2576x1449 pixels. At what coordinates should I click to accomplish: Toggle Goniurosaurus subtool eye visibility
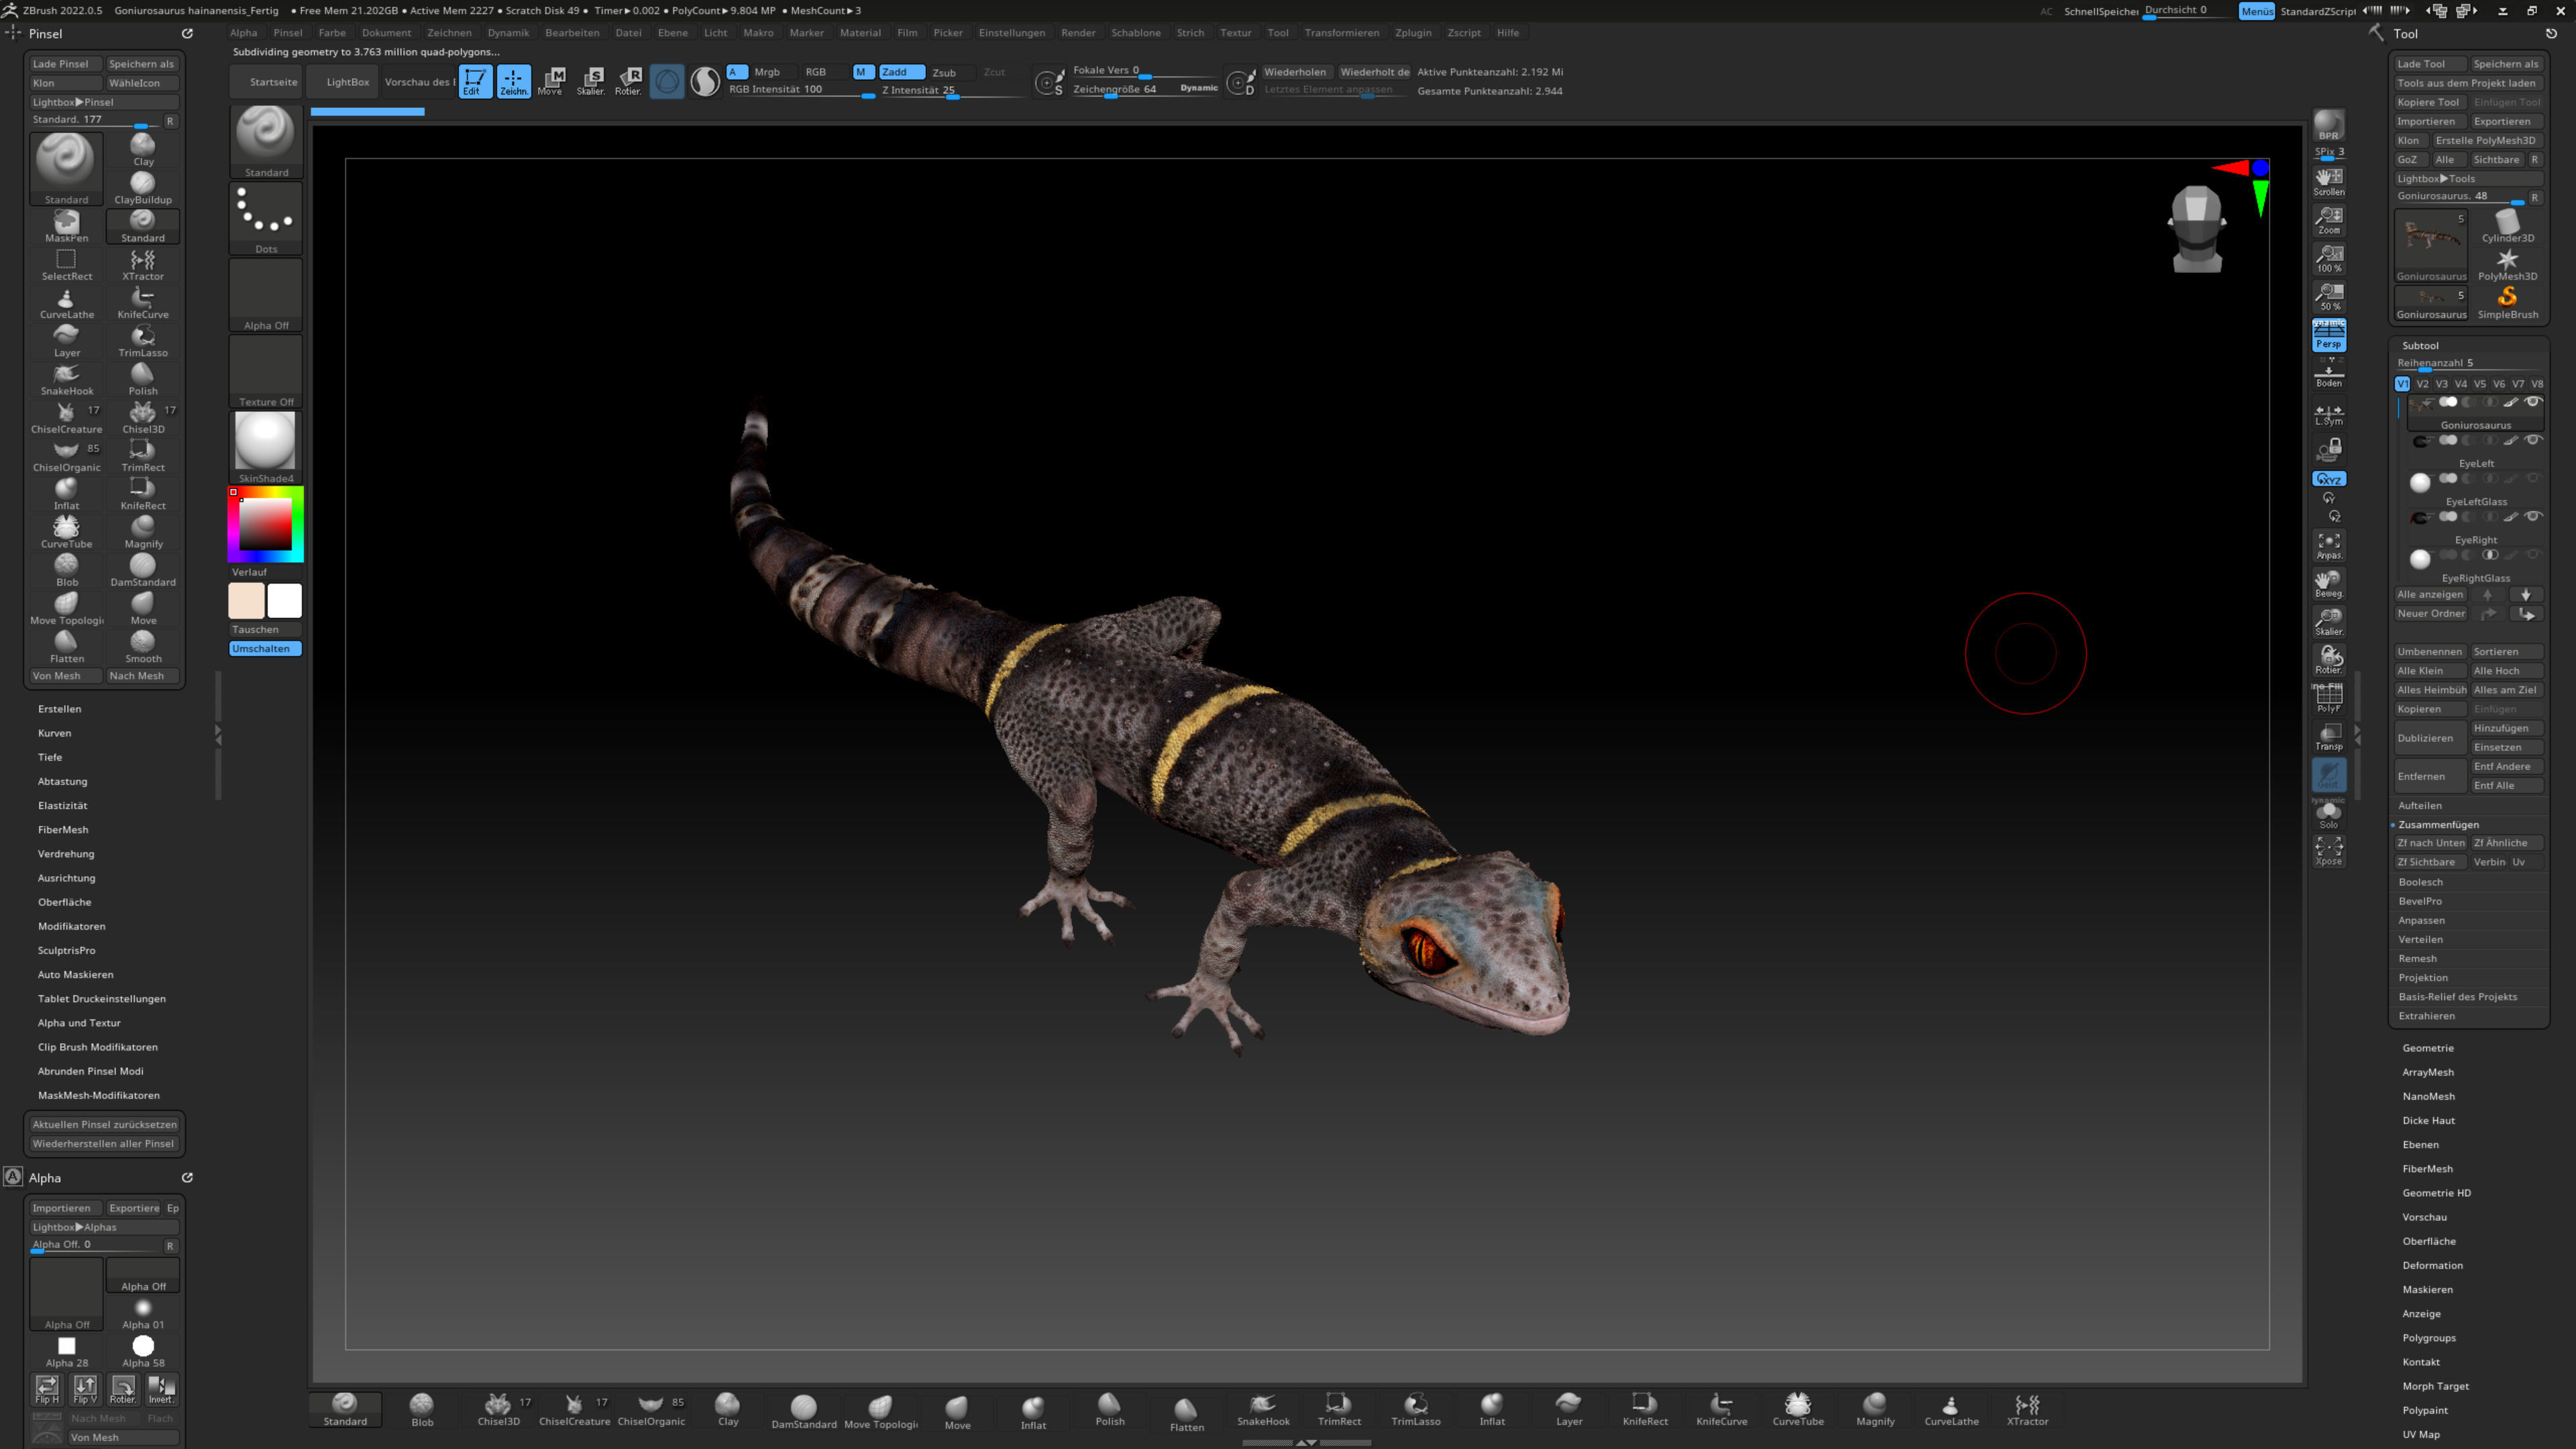(2533, 402)
